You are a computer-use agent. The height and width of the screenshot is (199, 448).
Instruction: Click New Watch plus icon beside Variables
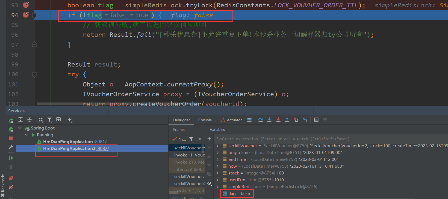coord(209,139)
